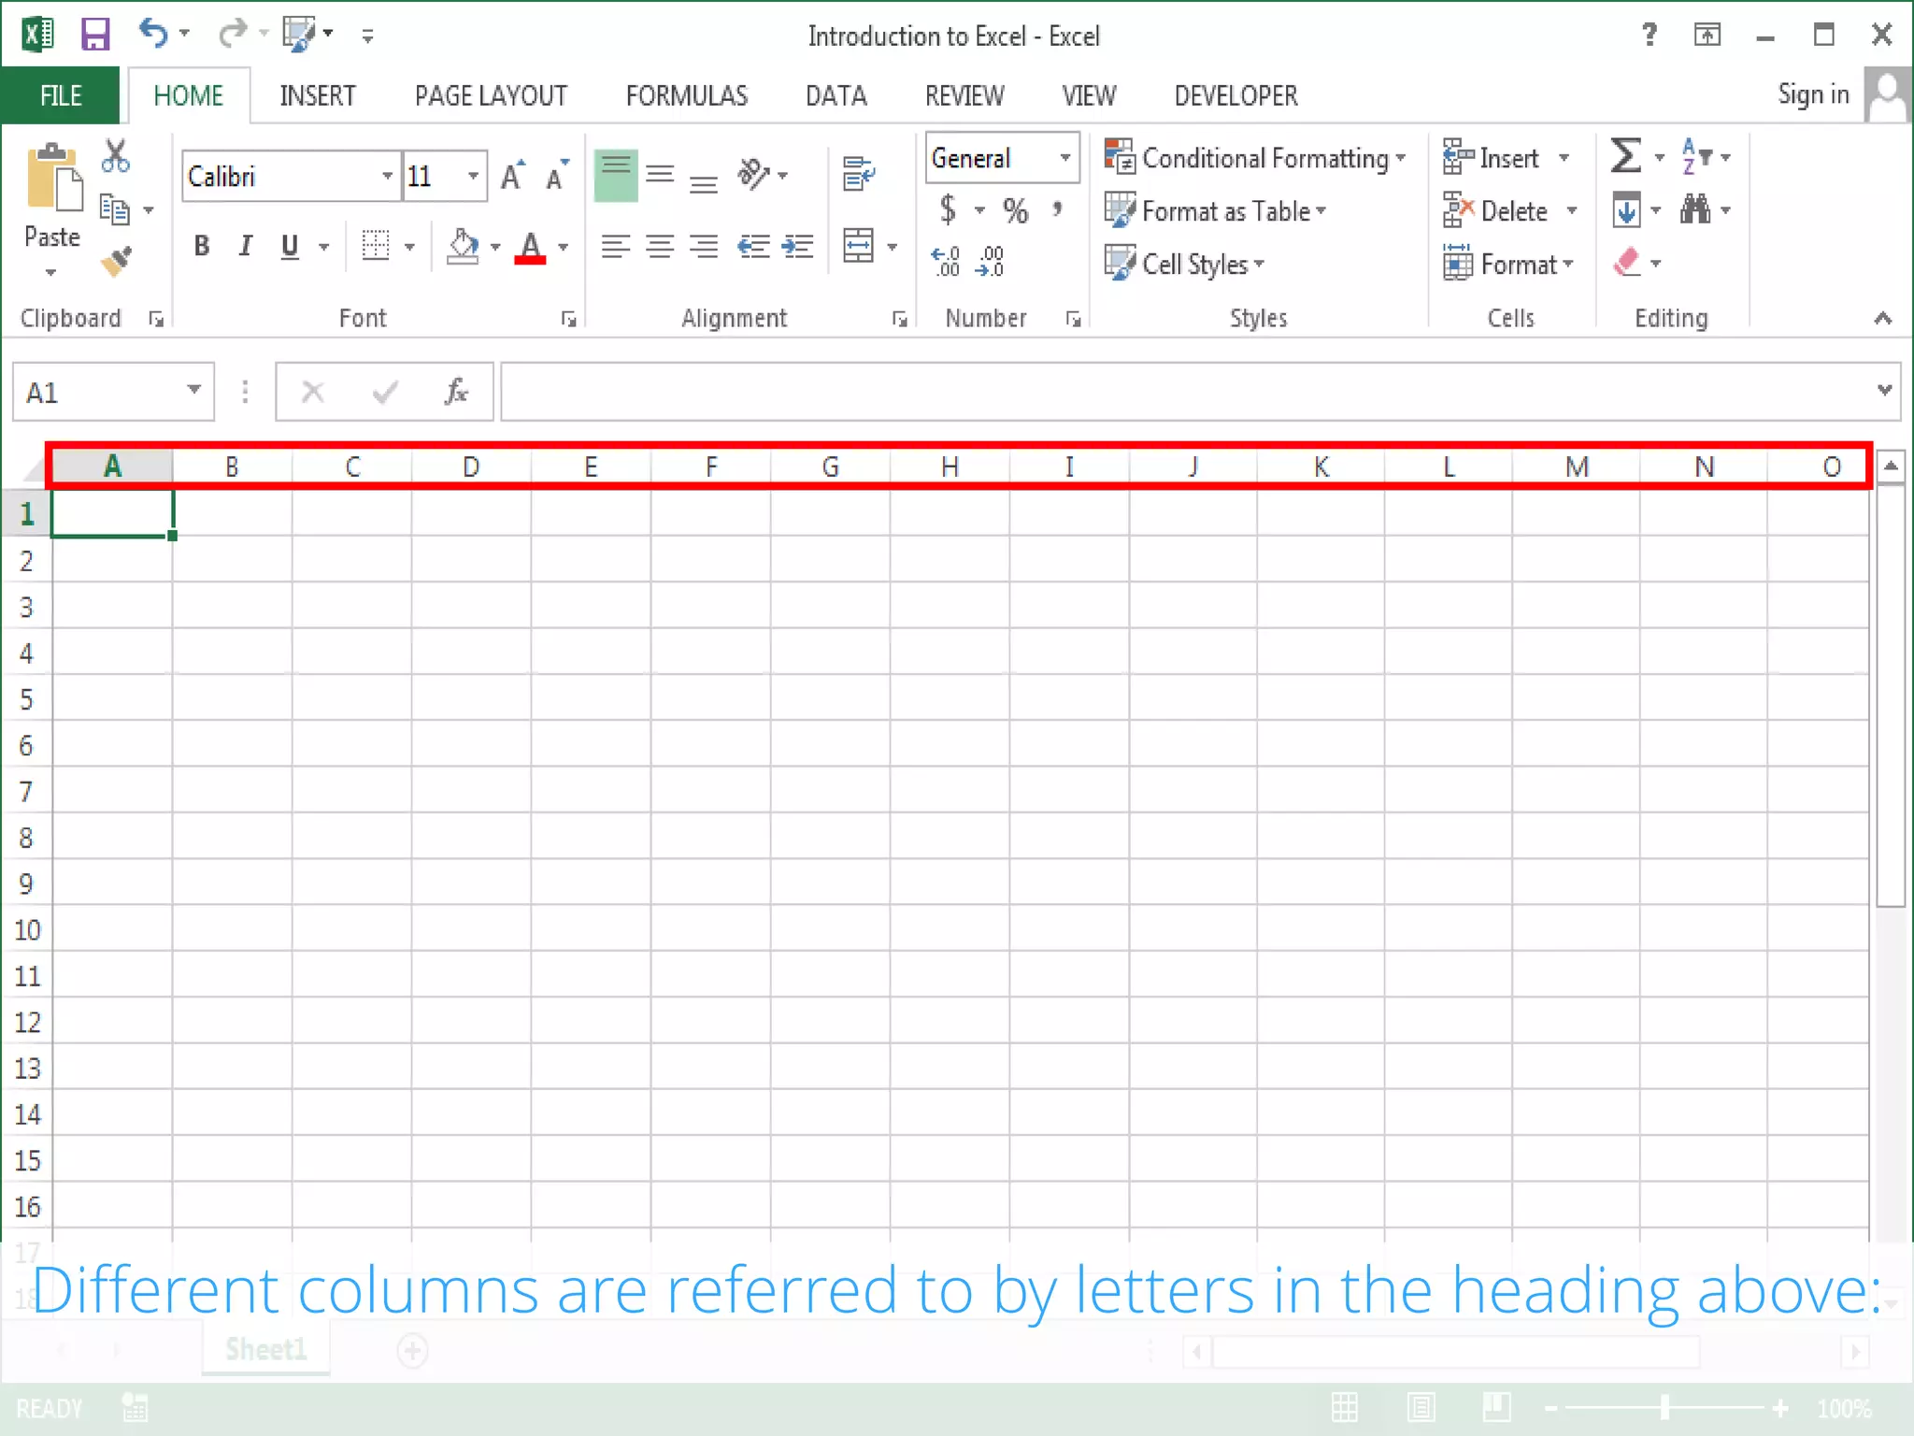Activate the Format Painter brush
The height and width of the screenshot is (1436, 1914).
[x=117, y=263]
